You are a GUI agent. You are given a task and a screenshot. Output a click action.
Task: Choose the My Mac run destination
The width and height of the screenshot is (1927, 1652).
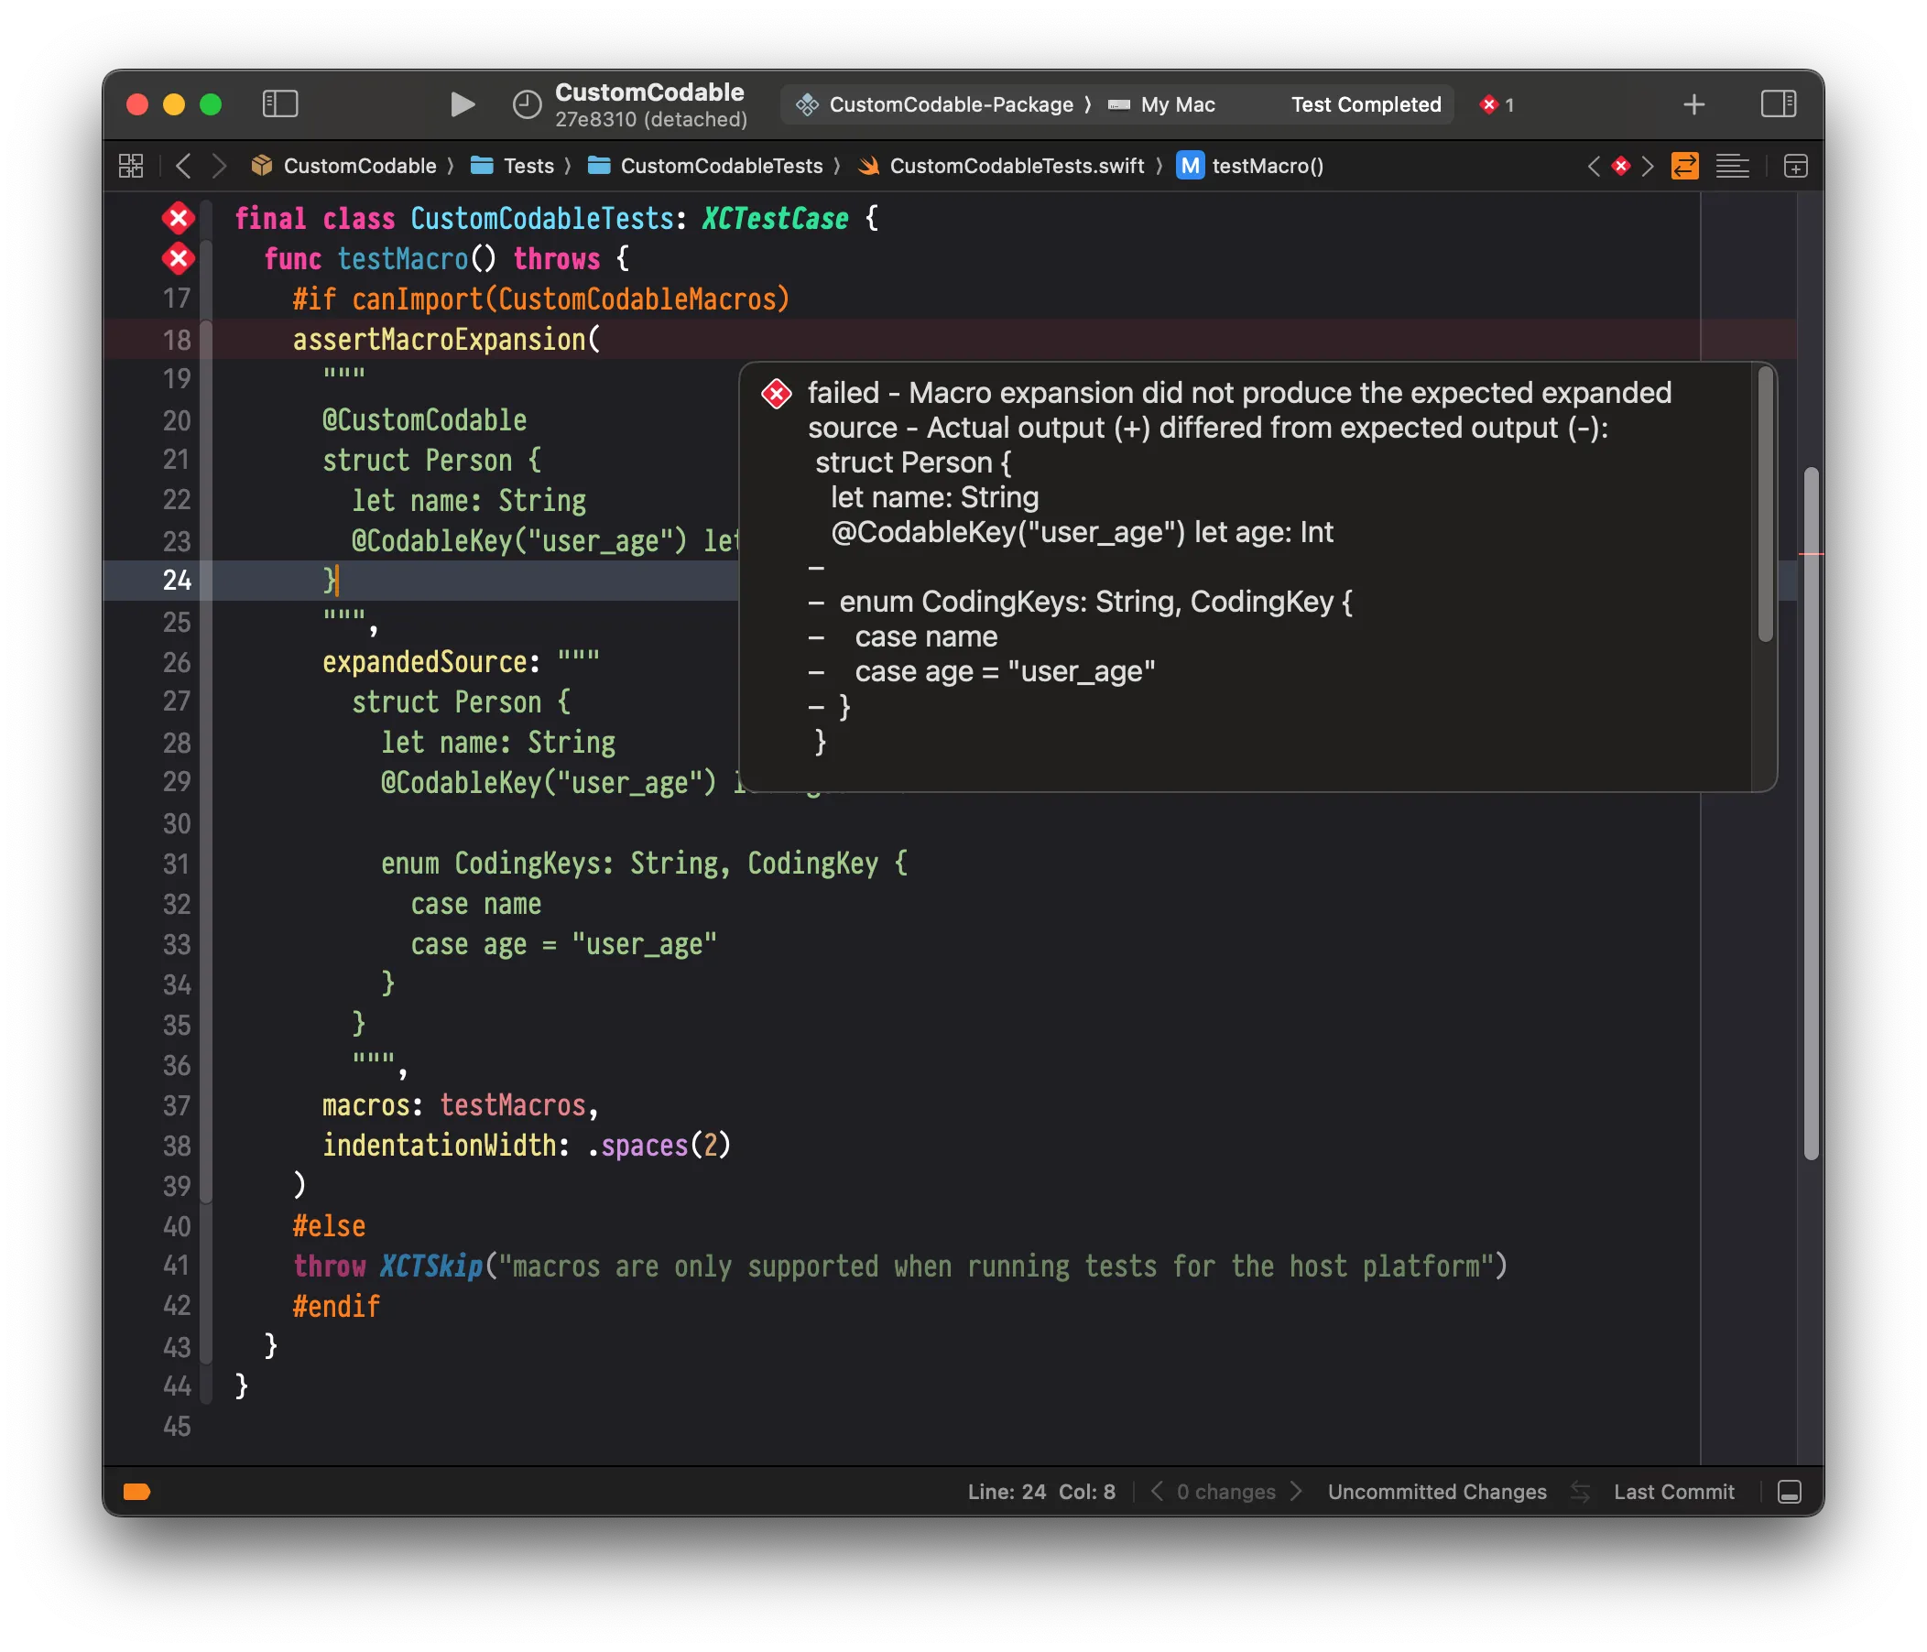pos(1177,105)
